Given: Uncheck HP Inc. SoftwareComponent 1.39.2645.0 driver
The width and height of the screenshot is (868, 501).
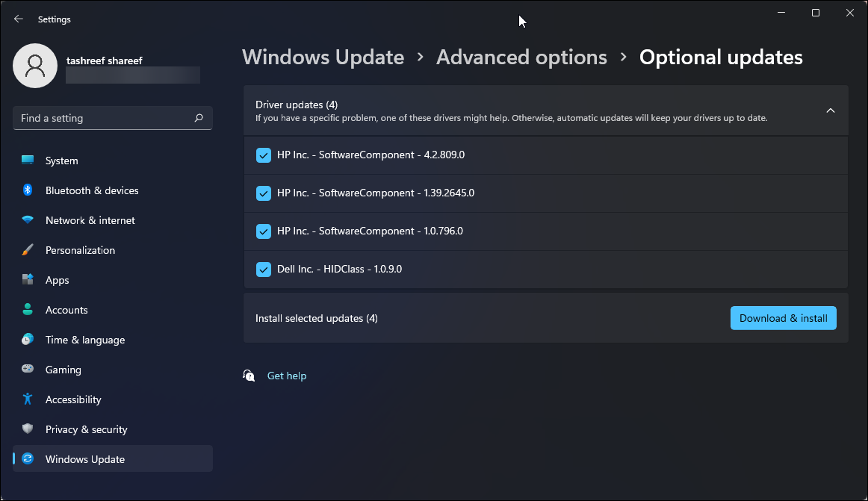Looking at the screenshot, I should 263,193.
